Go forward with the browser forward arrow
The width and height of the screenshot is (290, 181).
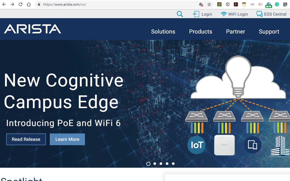coord(12,4)
